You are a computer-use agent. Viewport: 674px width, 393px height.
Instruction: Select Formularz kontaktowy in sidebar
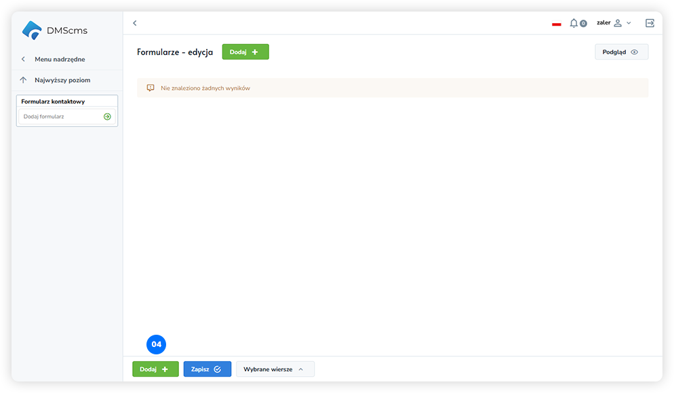click(x=53, y=102)
